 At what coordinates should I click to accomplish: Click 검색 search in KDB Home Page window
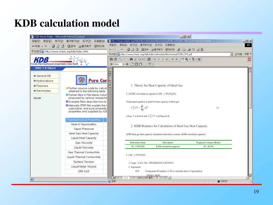71,46
